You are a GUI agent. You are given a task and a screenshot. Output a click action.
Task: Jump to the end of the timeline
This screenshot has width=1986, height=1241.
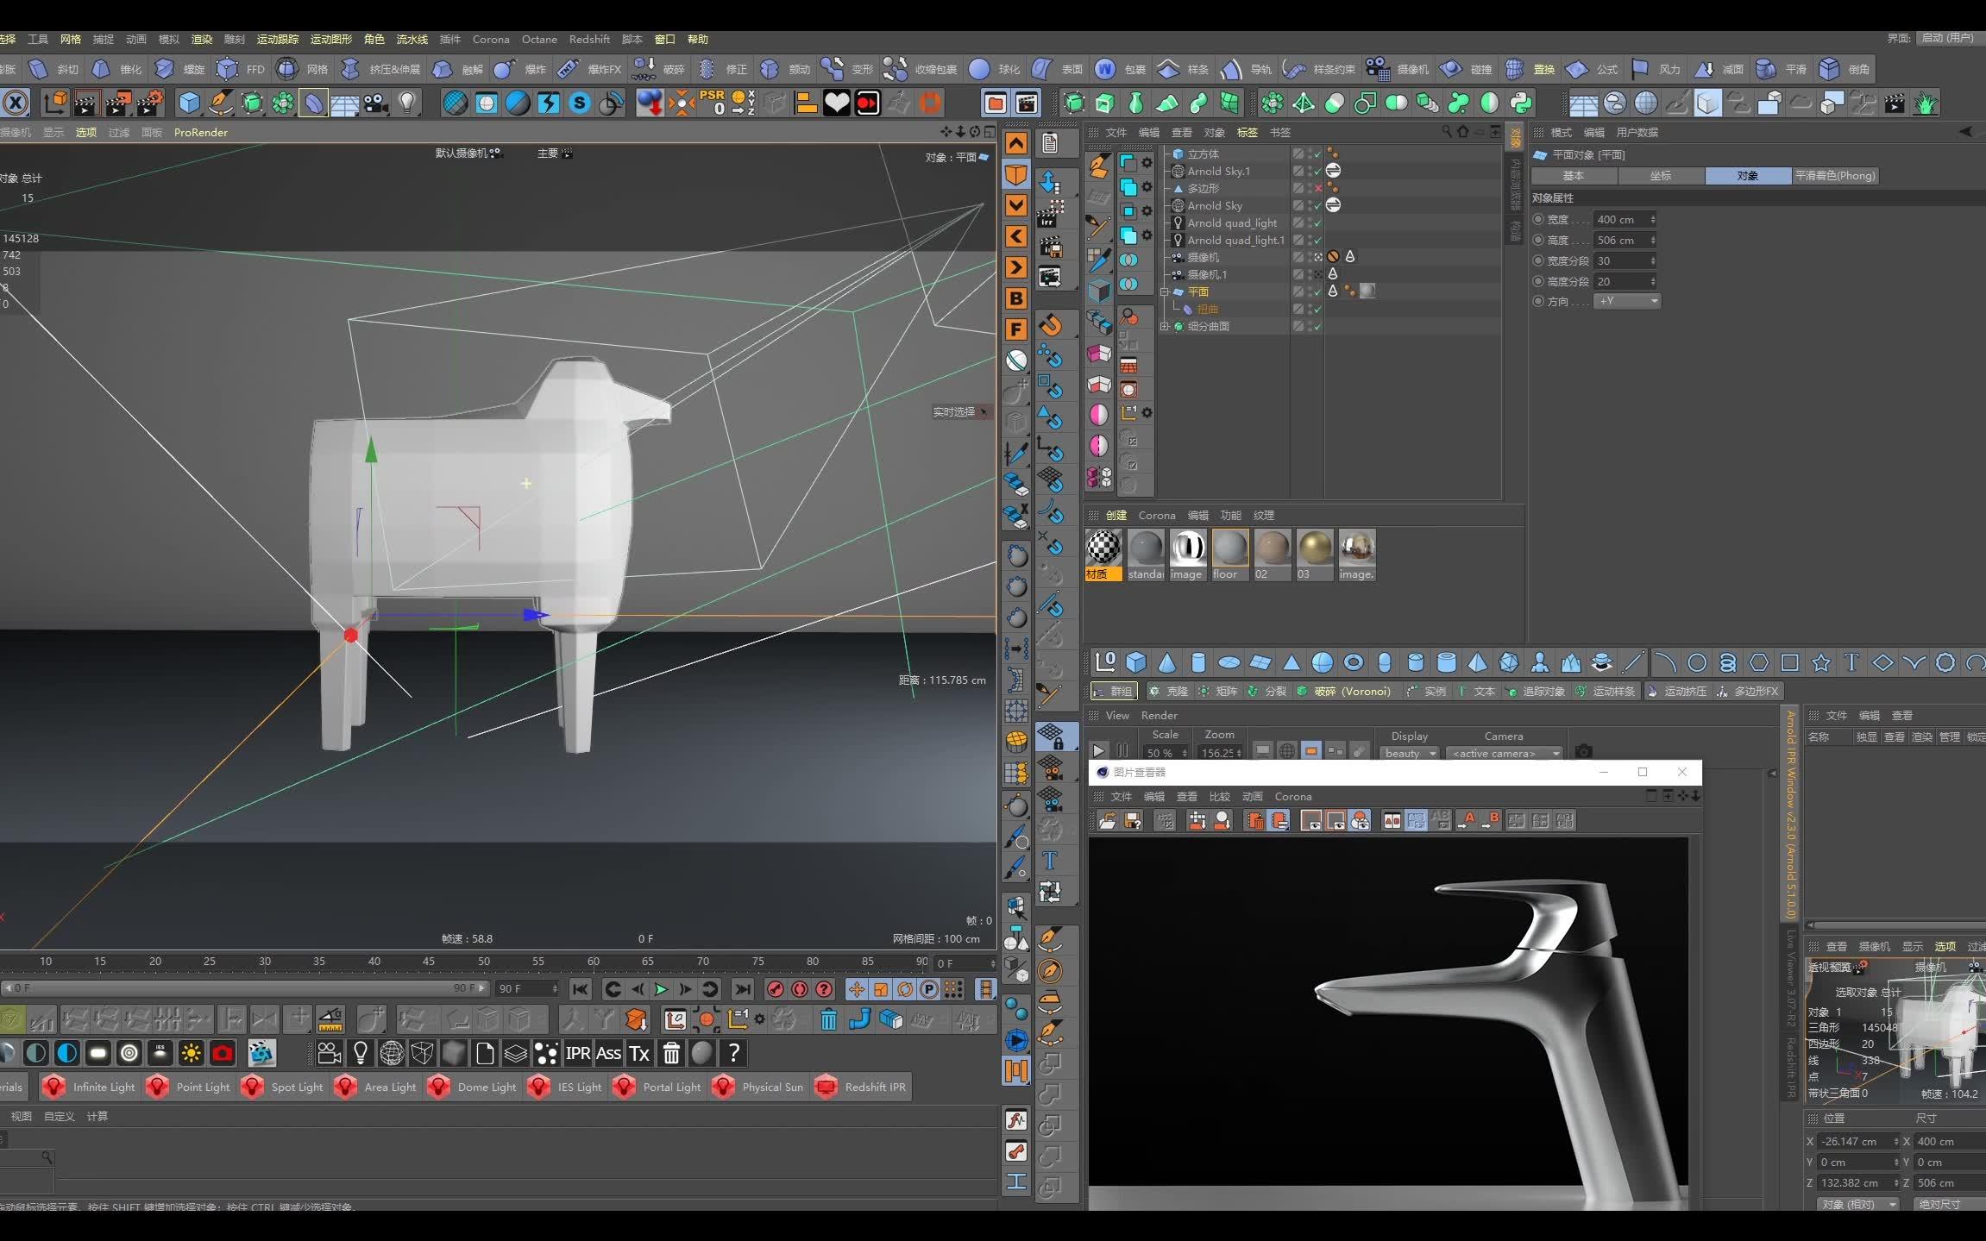coord(742,989)
